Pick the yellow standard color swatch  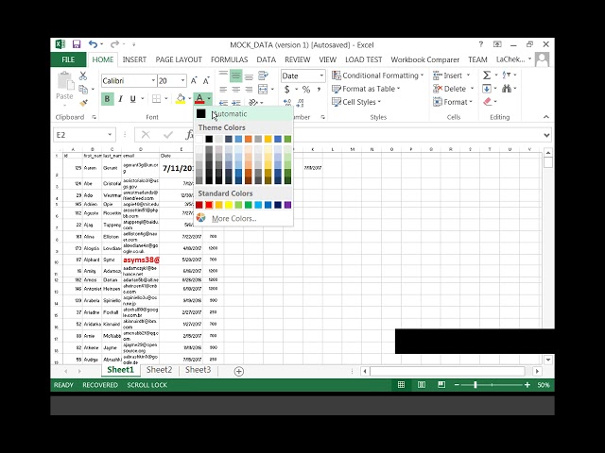229,205
